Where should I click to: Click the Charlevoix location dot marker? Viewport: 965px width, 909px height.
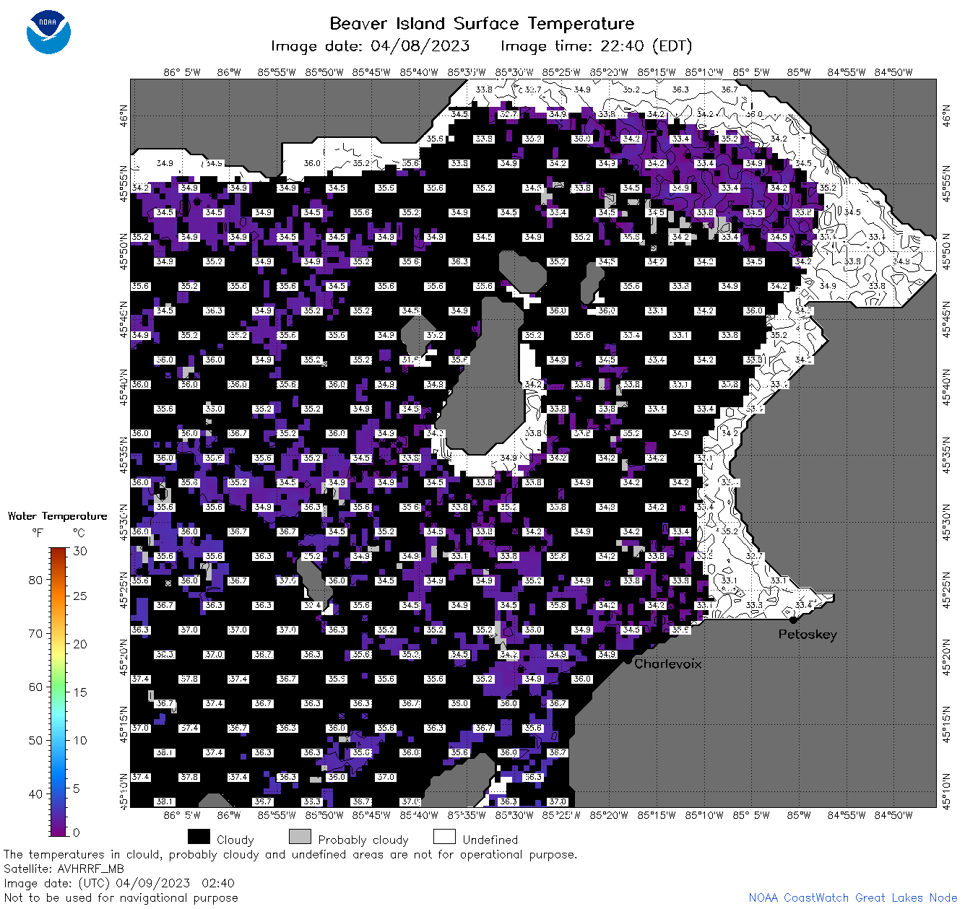pos(628,660)
